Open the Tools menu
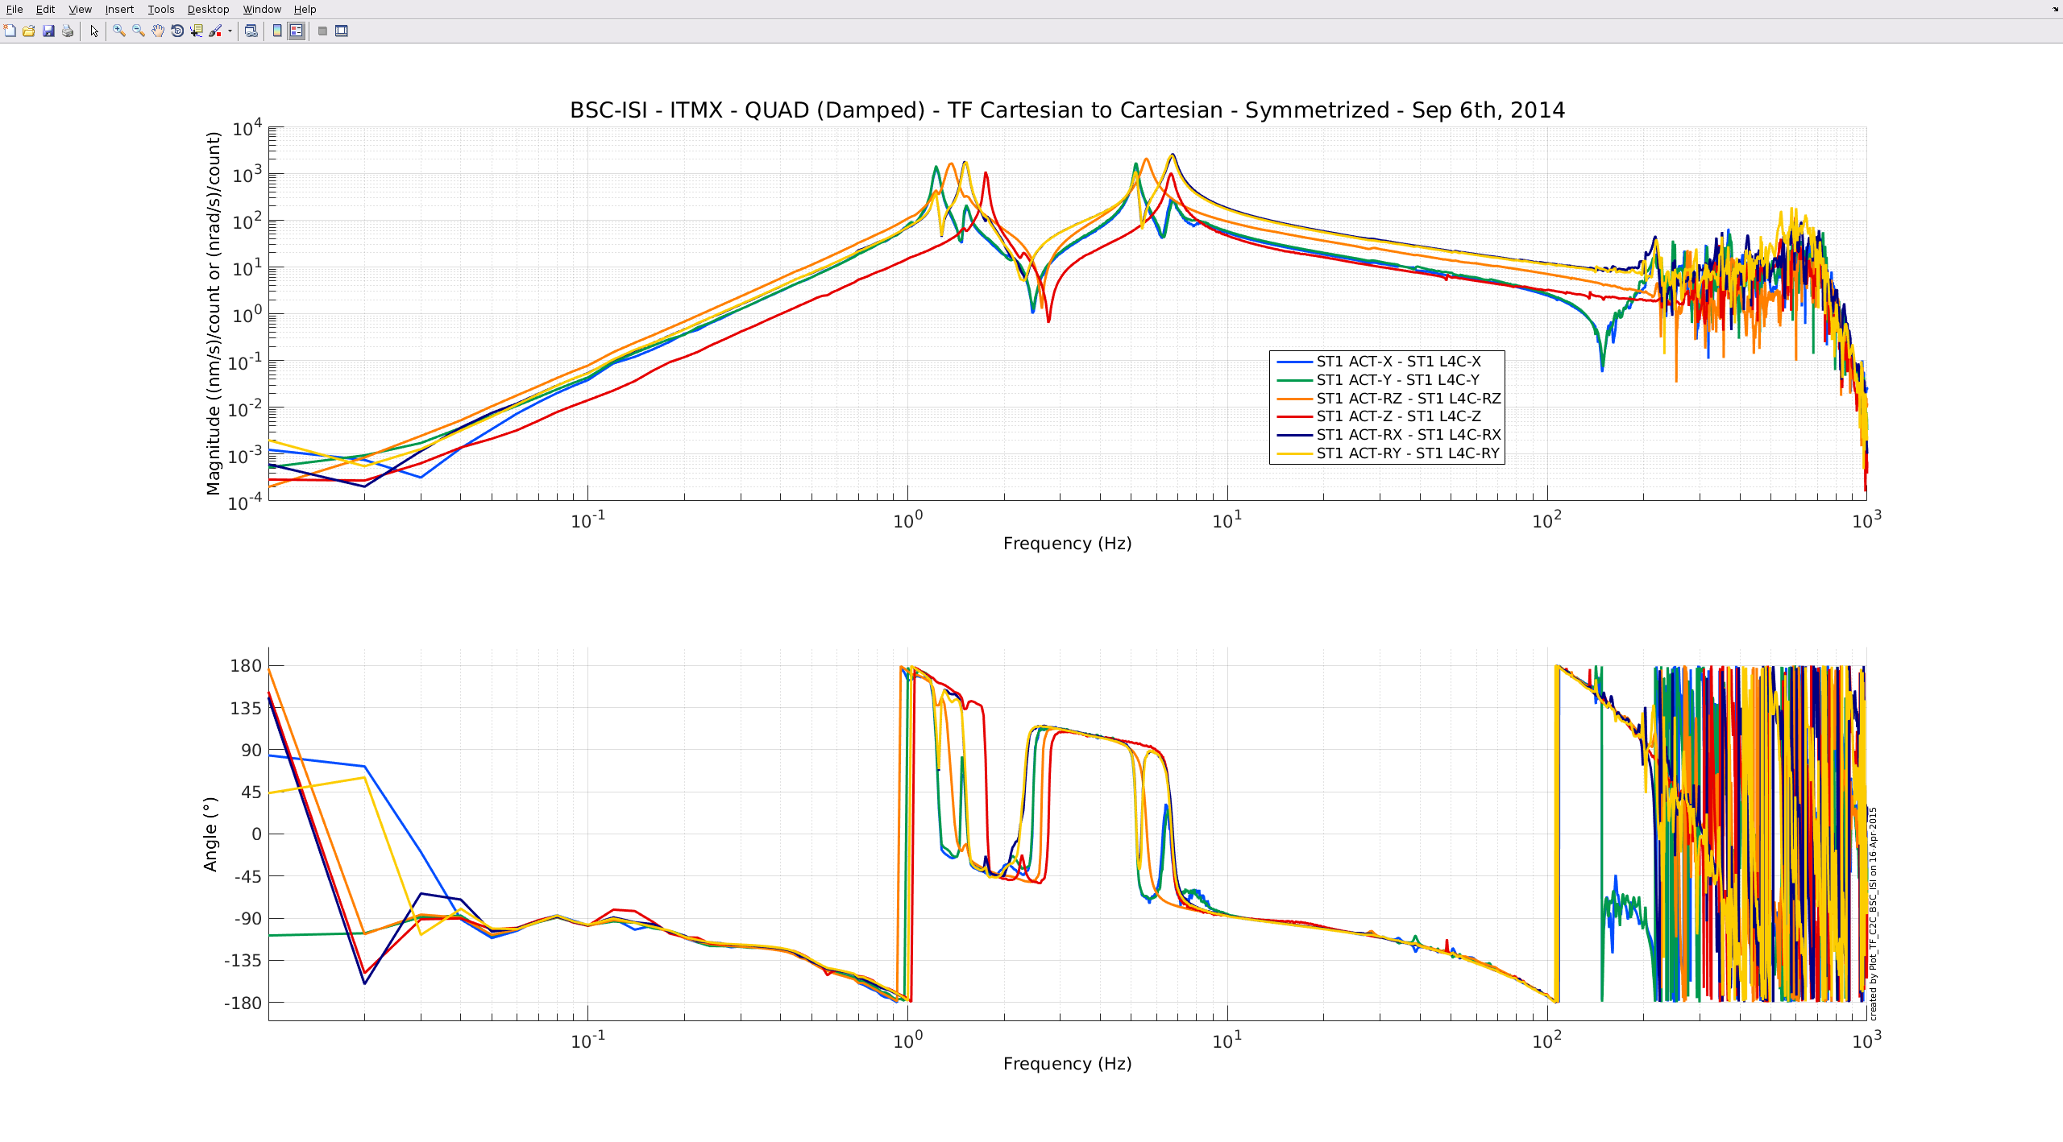Screen dimensions: 2063x1142 coord(161,9)
